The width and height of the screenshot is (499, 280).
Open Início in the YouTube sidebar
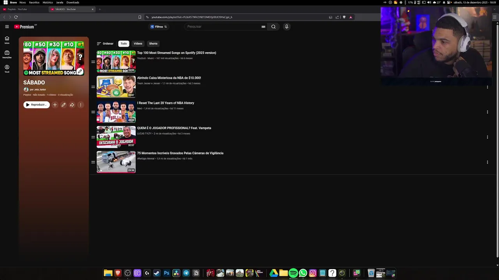[x=7, y=40]
